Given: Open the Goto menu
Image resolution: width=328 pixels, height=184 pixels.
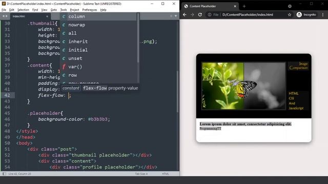Looking at the screenshot, I should point(54,10).
